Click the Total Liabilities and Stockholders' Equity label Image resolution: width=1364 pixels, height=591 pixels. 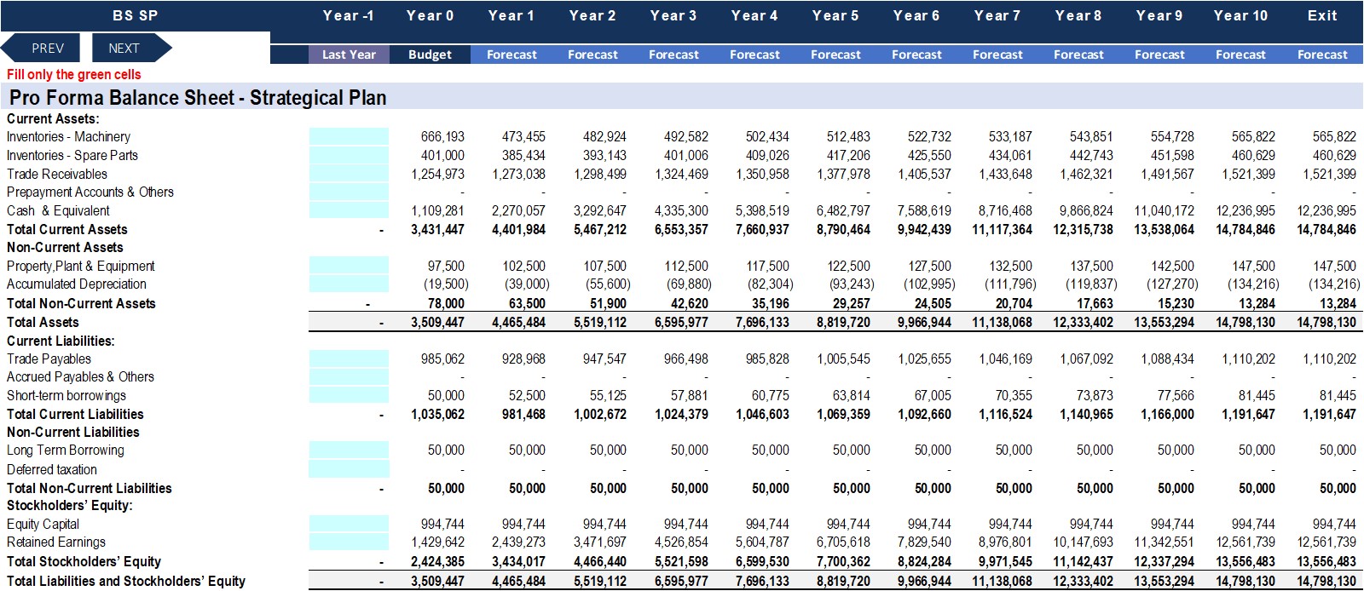[126, 582]
